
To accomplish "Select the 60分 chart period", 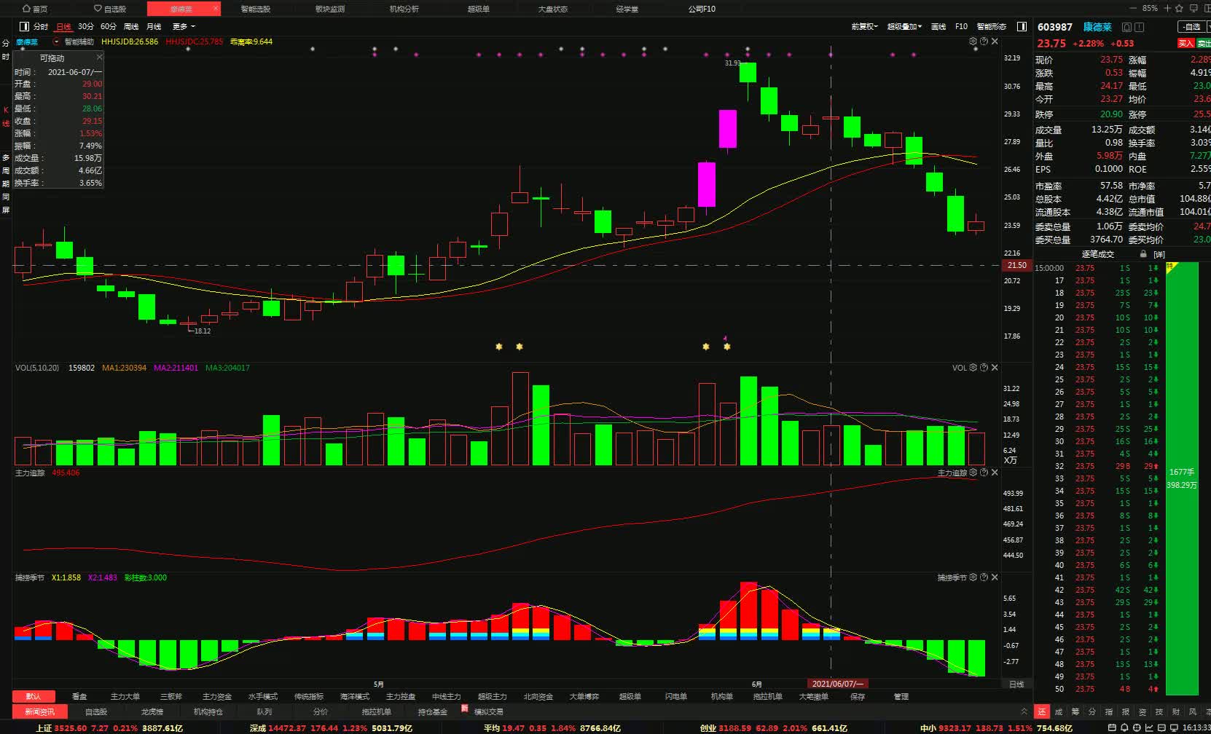I will 109,26.
